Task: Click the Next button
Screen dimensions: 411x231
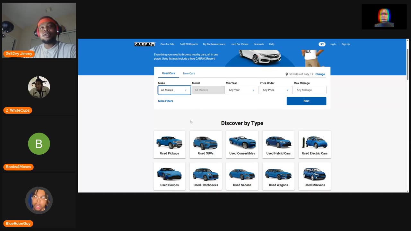Action: [x=306, y=101]
